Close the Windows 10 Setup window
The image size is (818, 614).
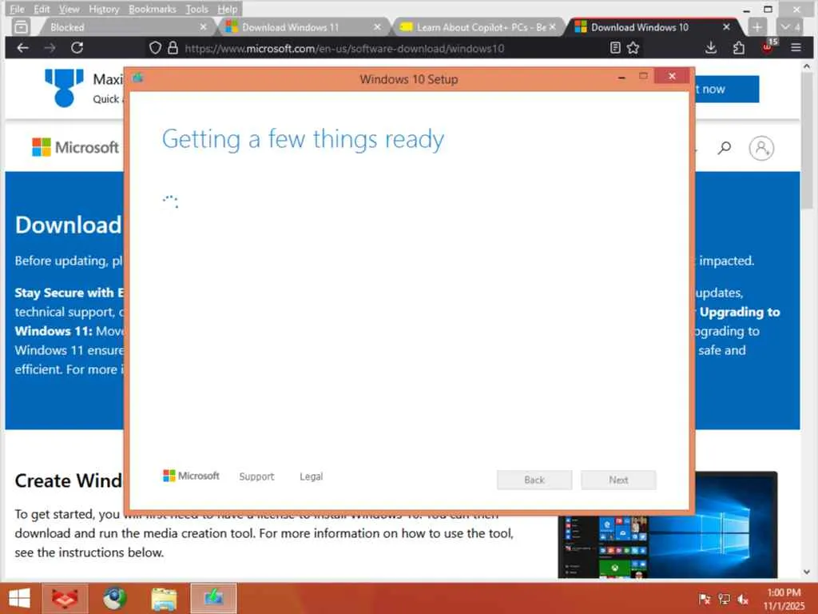pyautogui.click(x=672, y=76)
